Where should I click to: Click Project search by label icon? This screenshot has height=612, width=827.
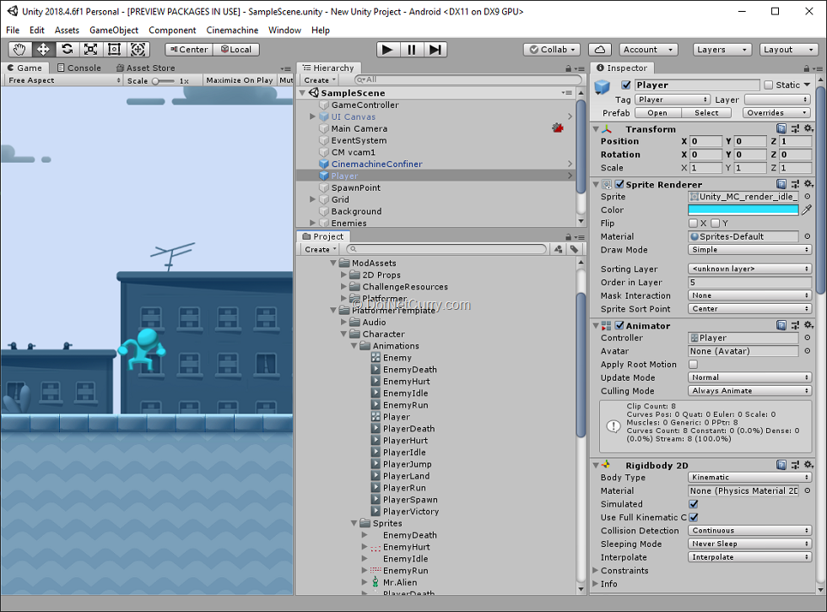pos(574,250)
